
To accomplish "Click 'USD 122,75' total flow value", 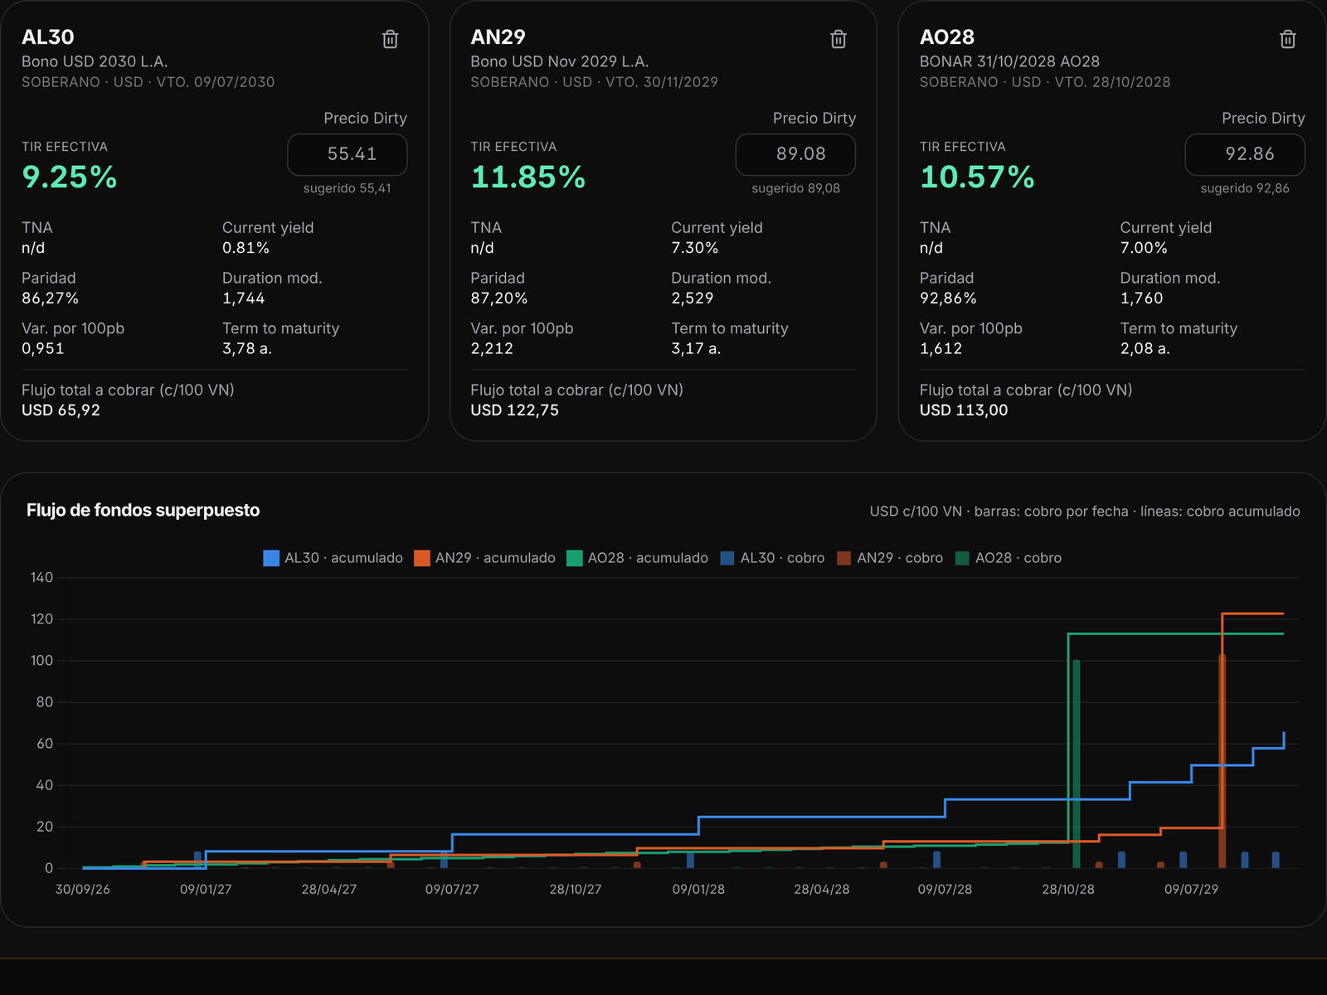I will coord(514,410).
